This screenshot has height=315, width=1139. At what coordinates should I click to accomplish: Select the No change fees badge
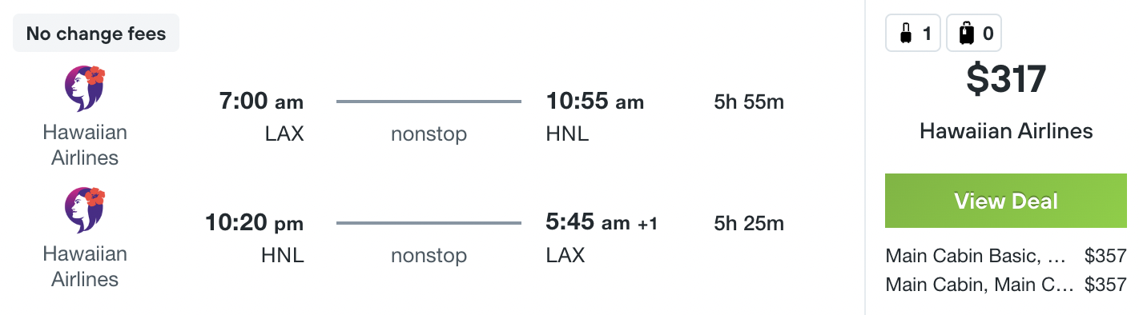tap(96, 34)
